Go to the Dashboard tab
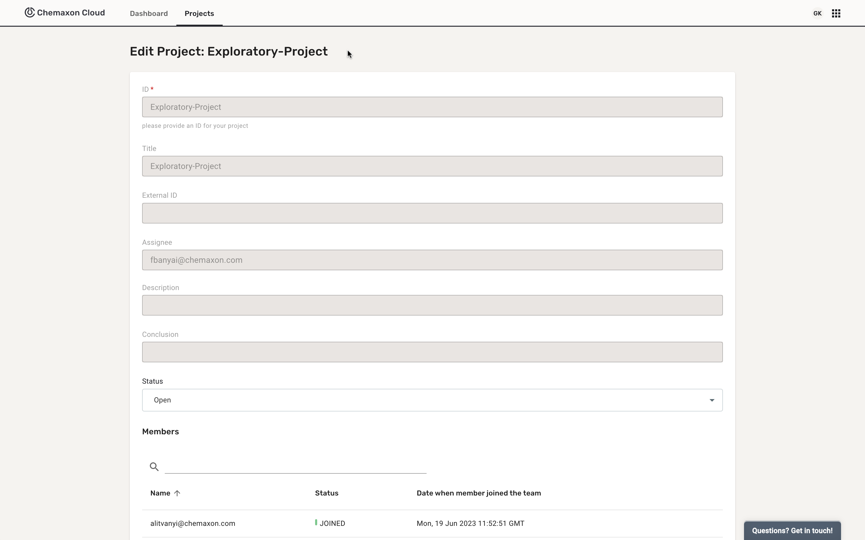The image size is (865, 540). (149, 14)
